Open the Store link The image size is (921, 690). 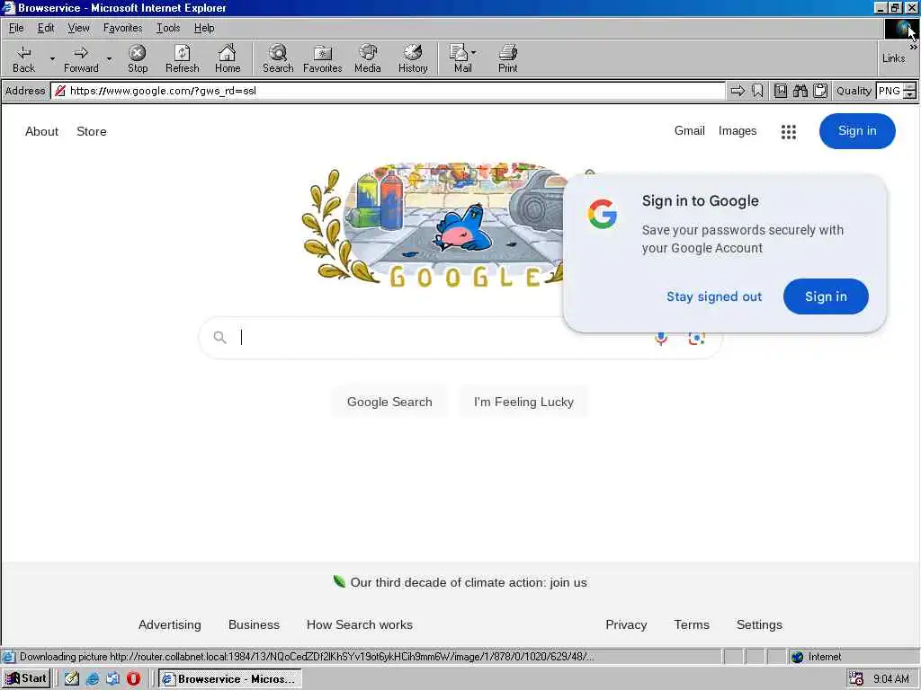point(92,131)
